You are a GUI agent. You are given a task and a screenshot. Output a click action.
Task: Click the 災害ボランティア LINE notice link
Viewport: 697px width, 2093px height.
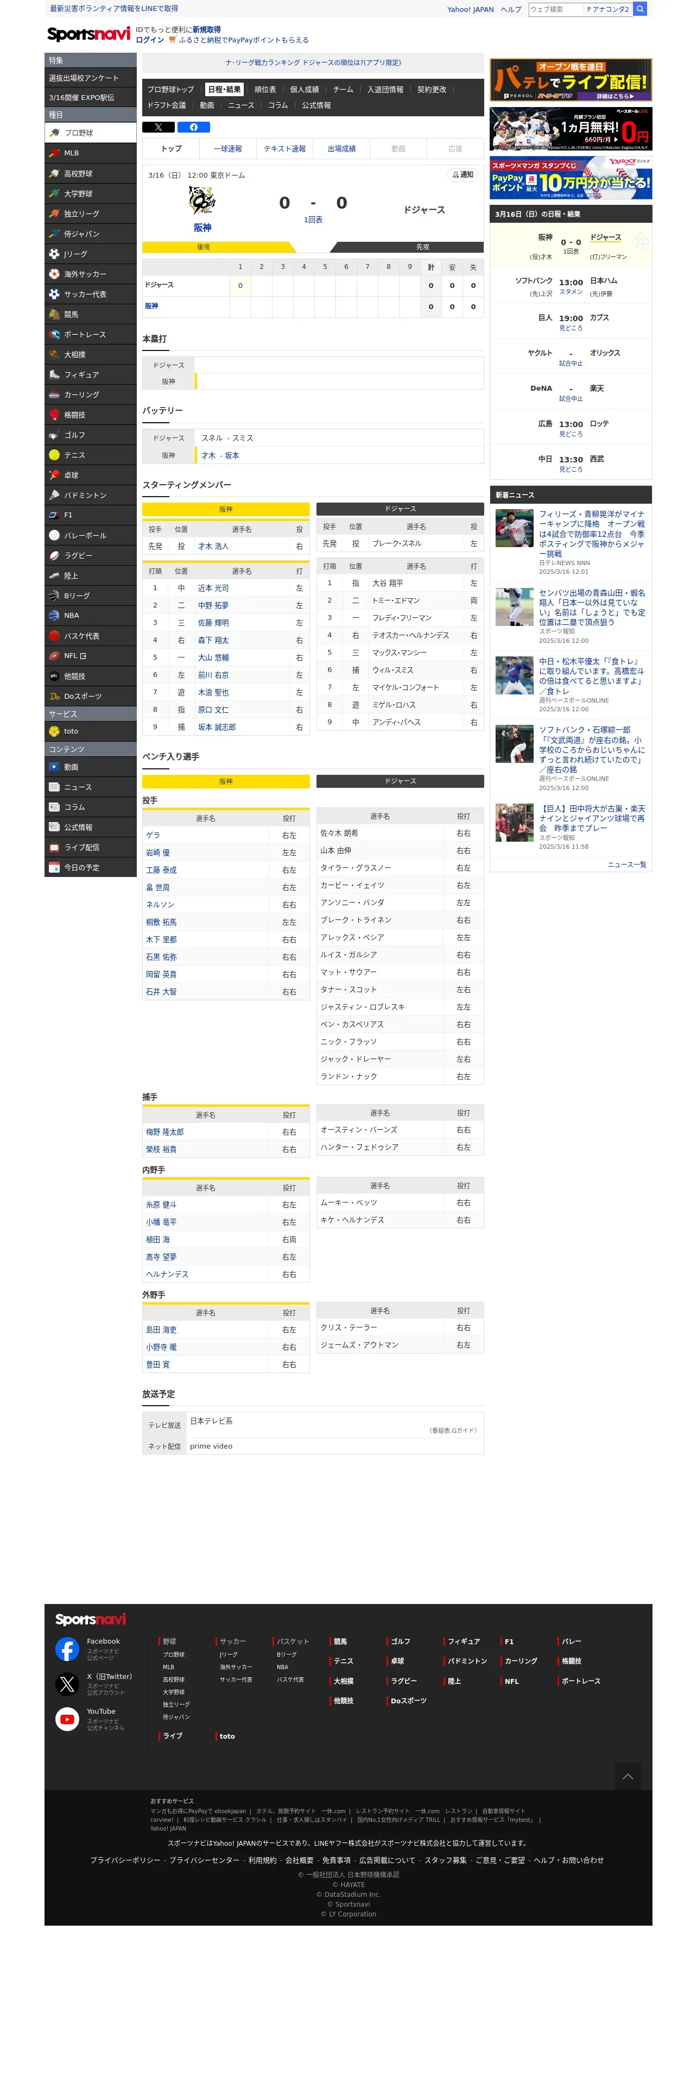coord(113,9)
